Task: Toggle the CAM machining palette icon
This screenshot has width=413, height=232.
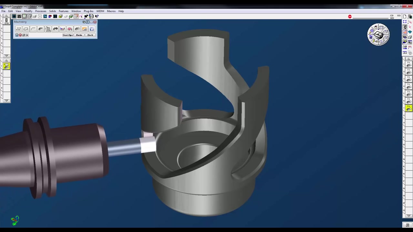Action: pyautogui.click(x=405, y=32)
